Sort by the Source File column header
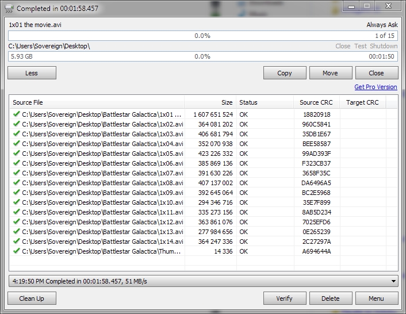Viewport: 406px width, 314px height. (x=97, y=102)
